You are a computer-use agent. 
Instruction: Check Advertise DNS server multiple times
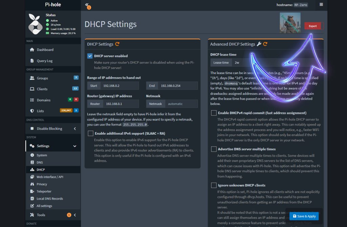pos(213,149)
